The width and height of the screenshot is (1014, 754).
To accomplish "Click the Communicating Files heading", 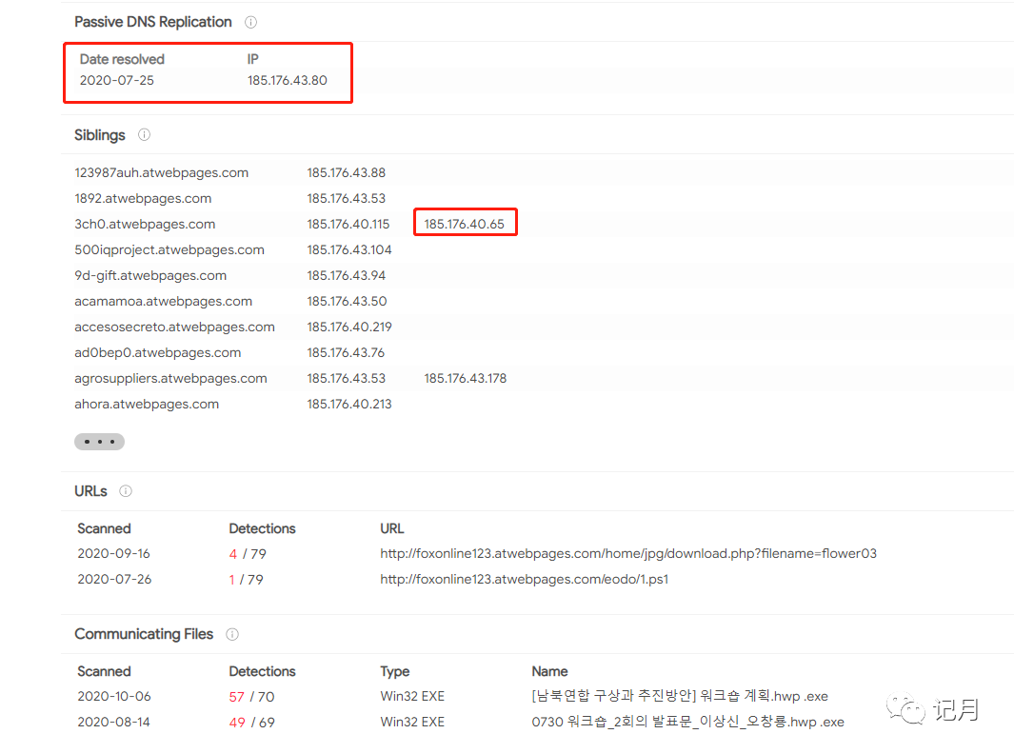I will (x=144, y=634).
